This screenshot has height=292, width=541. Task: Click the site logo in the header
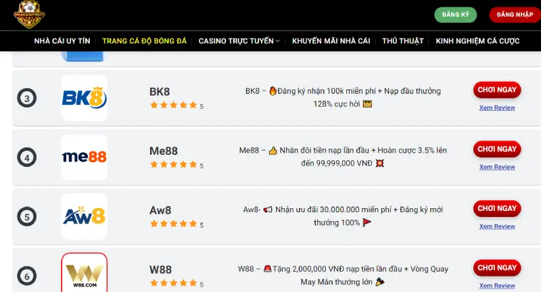(30, 15)
